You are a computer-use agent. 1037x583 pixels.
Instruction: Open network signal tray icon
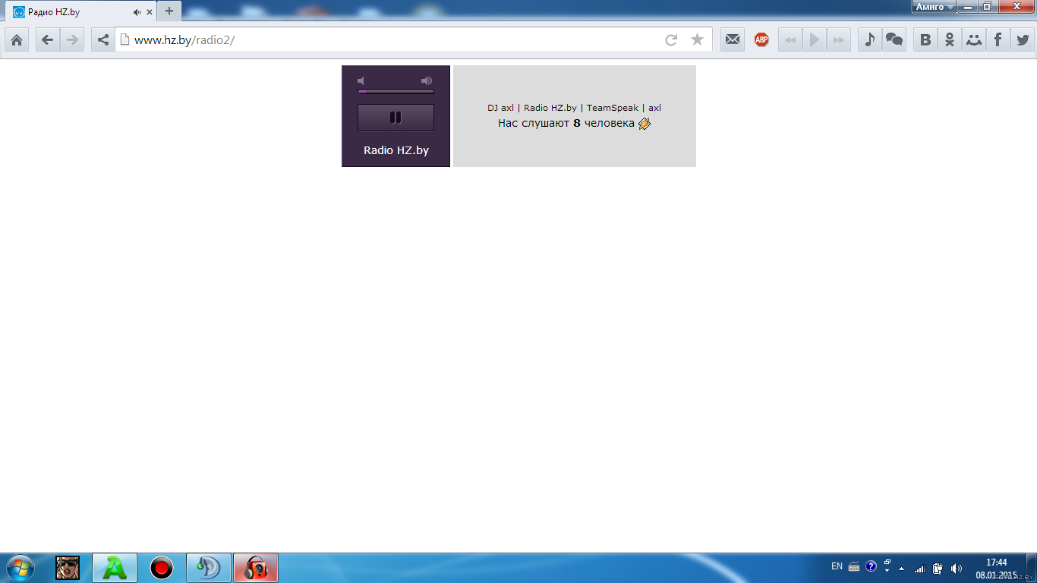coord(920,568)
